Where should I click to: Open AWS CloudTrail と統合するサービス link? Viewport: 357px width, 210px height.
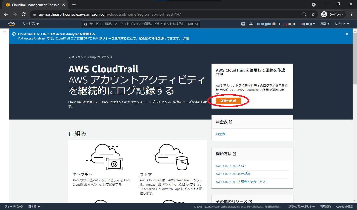[241, 182]
